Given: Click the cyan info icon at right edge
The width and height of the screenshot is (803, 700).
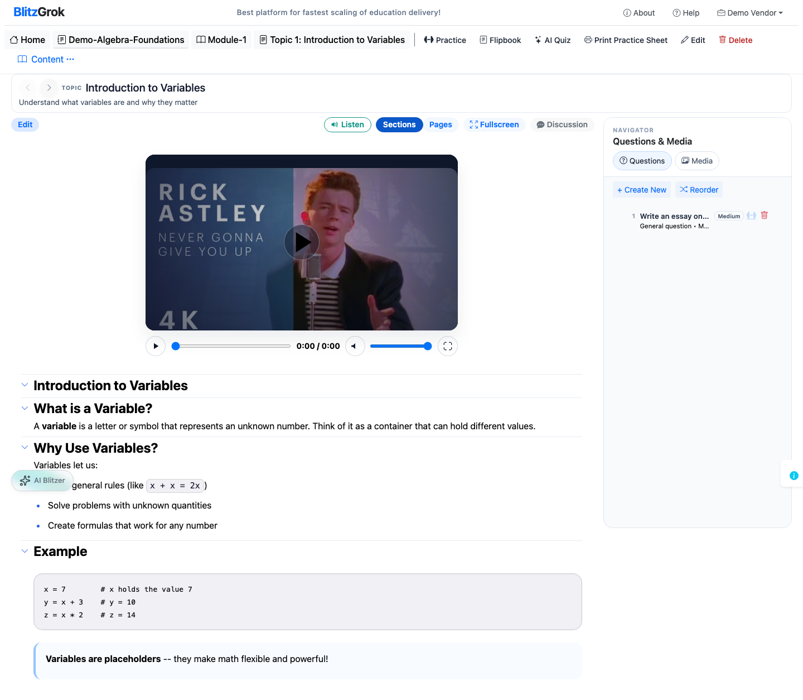Looking at the screenshot, I should click(x=794, y=476).
